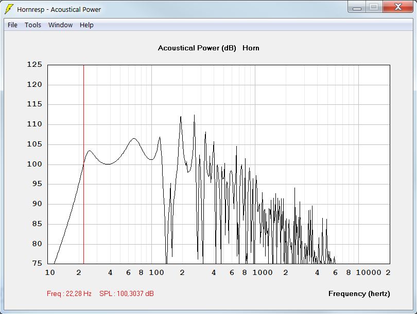Image resolution: width=417 pixels, height=314 pixels.
Task: Click the 'Horn' label in chart title
Action: click(x=251, y=48)
